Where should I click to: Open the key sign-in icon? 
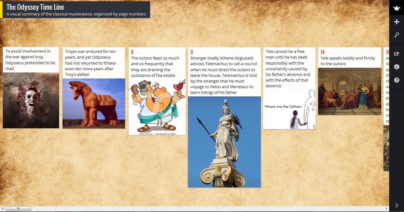pyautogui.click(x=397, y=35)
